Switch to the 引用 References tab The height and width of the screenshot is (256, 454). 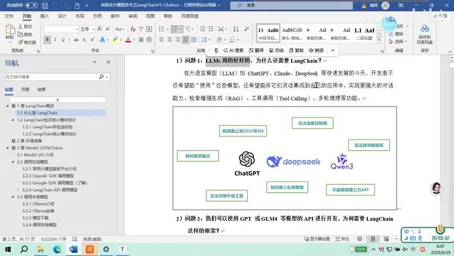[x=97, y=16]
